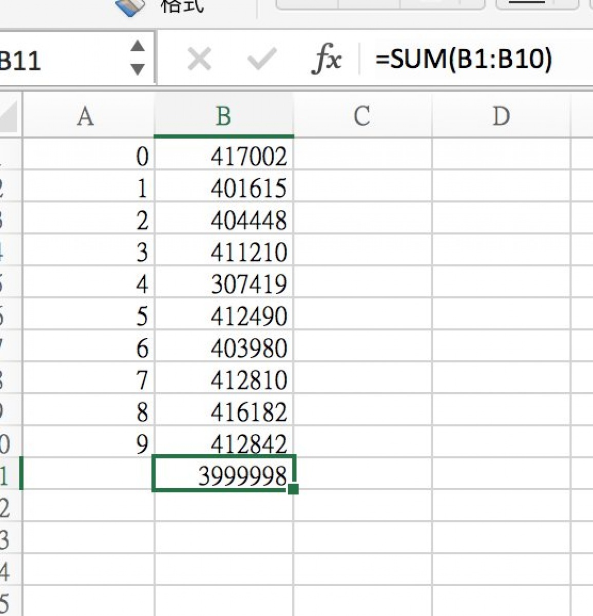This screenshot has height=616, width=593.
Task: Select column D header
Action: click(501, 116)
